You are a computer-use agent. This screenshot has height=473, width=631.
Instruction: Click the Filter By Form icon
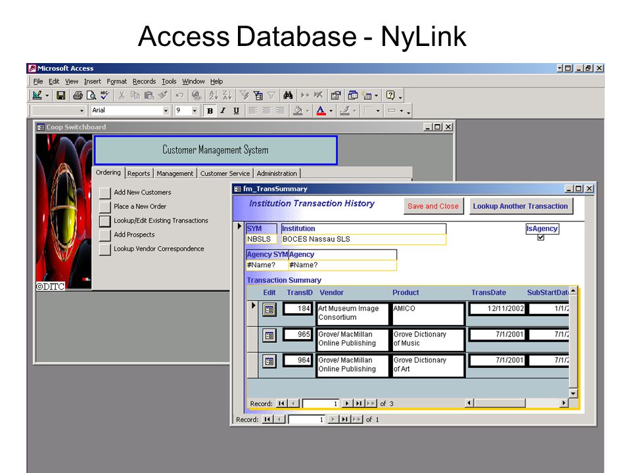click(258, 95)
